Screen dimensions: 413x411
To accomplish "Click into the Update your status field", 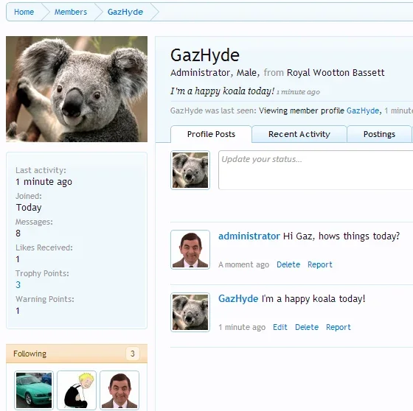I will point(316,170).
